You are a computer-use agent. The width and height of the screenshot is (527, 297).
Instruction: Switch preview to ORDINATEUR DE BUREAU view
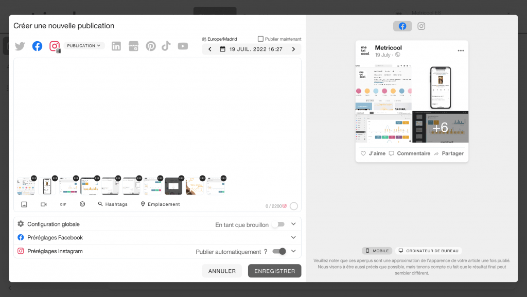coord(429,251)
